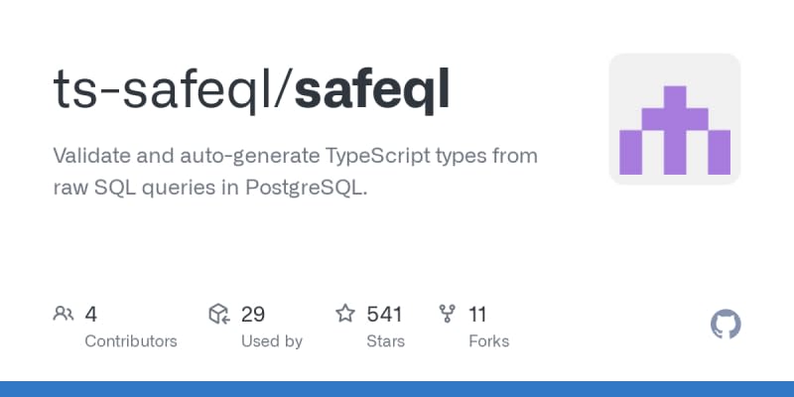Select the stars count 541
This screenshot has height=397, width=794.
pyautogui.click(x=384, y=315)
